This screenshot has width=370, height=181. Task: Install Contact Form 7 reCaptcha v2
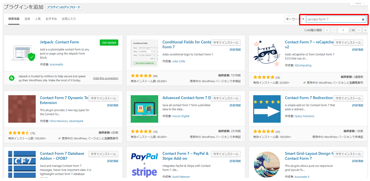[348, 43]
